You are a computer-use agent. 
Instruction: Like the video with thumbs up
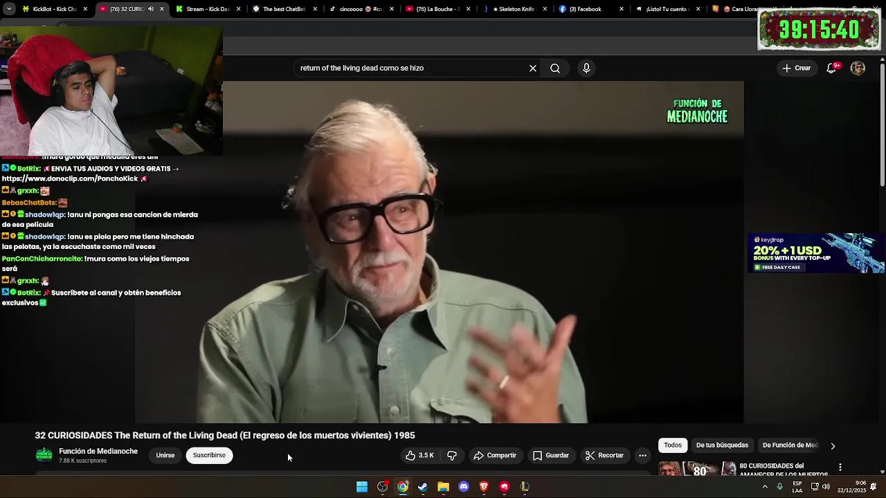[420, 455]
